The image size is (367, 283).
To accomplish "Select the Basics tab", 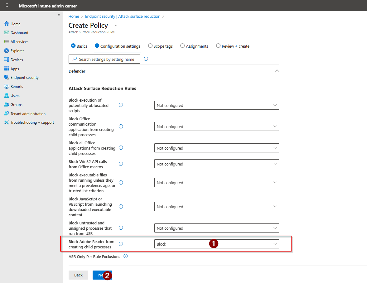I will [79, 46].
